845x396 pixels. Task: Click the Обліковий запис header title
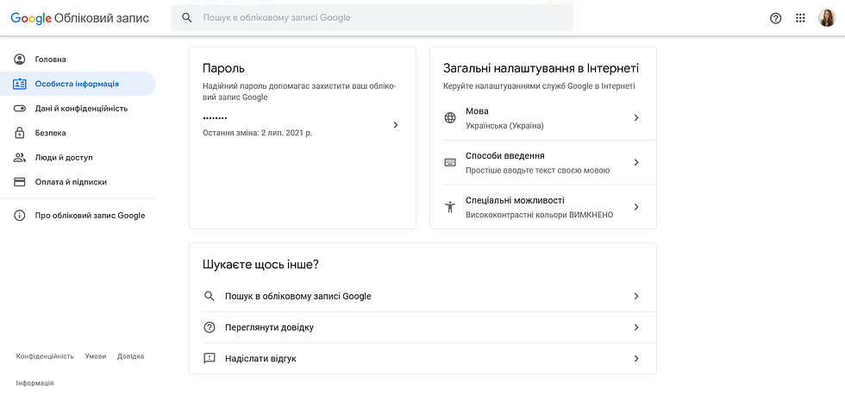[x=102, y=18]
